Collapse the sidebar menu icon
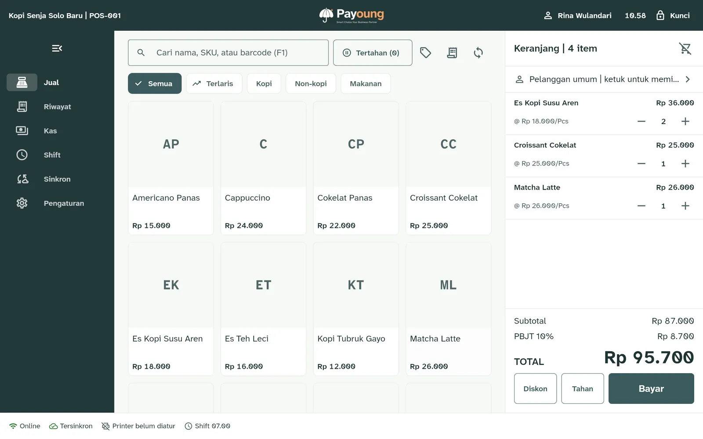 [57, 48]
